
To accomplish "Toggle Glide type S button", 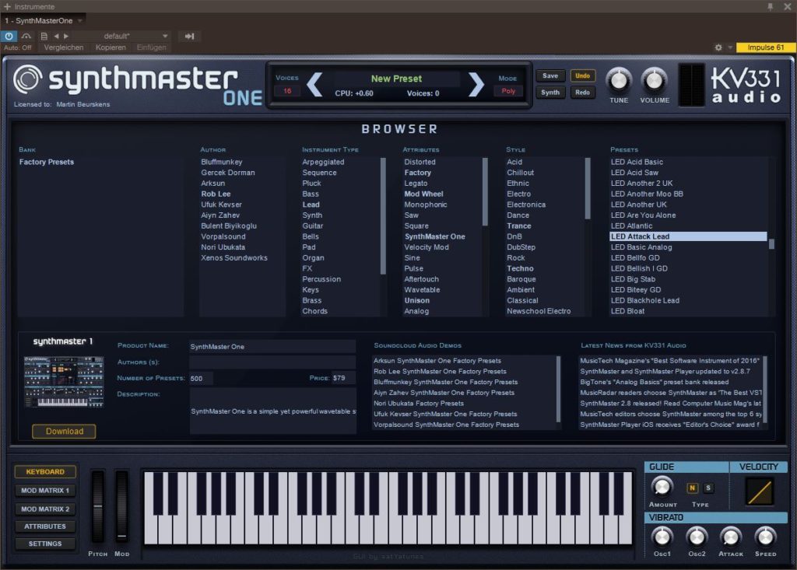I will click(708, 488).
